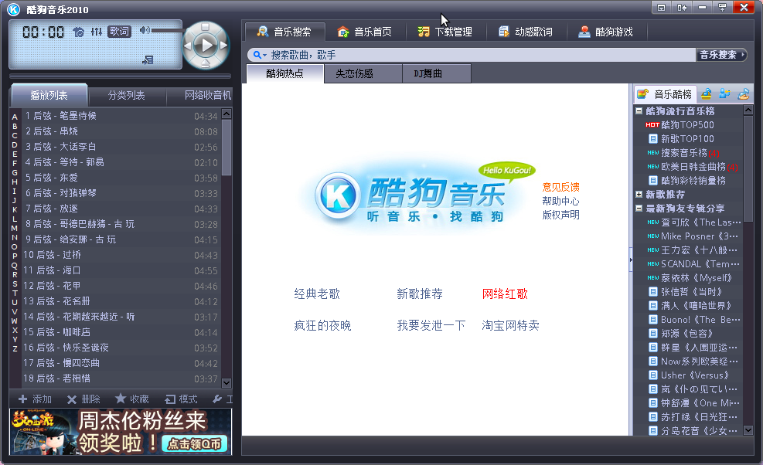The width and height of the screenshot is (763, 465).
Task: Open the 网络红歌 link
Action: pos(505,294)
